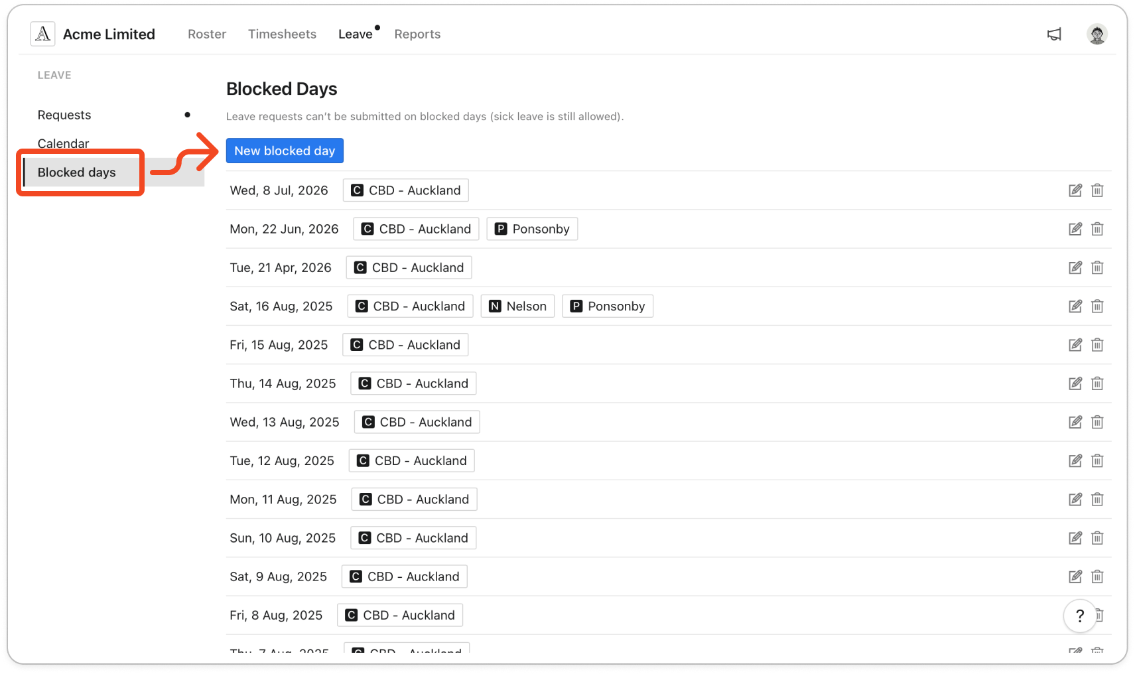Select the date text Tue, 12 Aug, 2025
This screenshot has height=674, width=1135.
point(282,460)
